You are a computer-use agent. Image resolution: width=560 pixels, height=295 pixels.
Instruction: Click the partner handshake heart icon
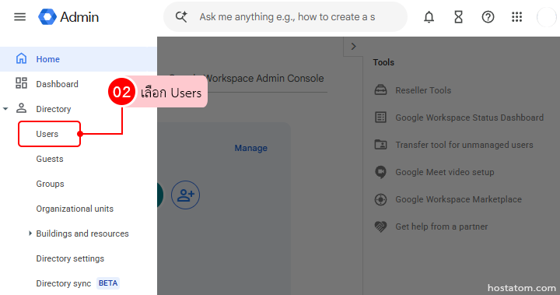[x=380, y=227]
